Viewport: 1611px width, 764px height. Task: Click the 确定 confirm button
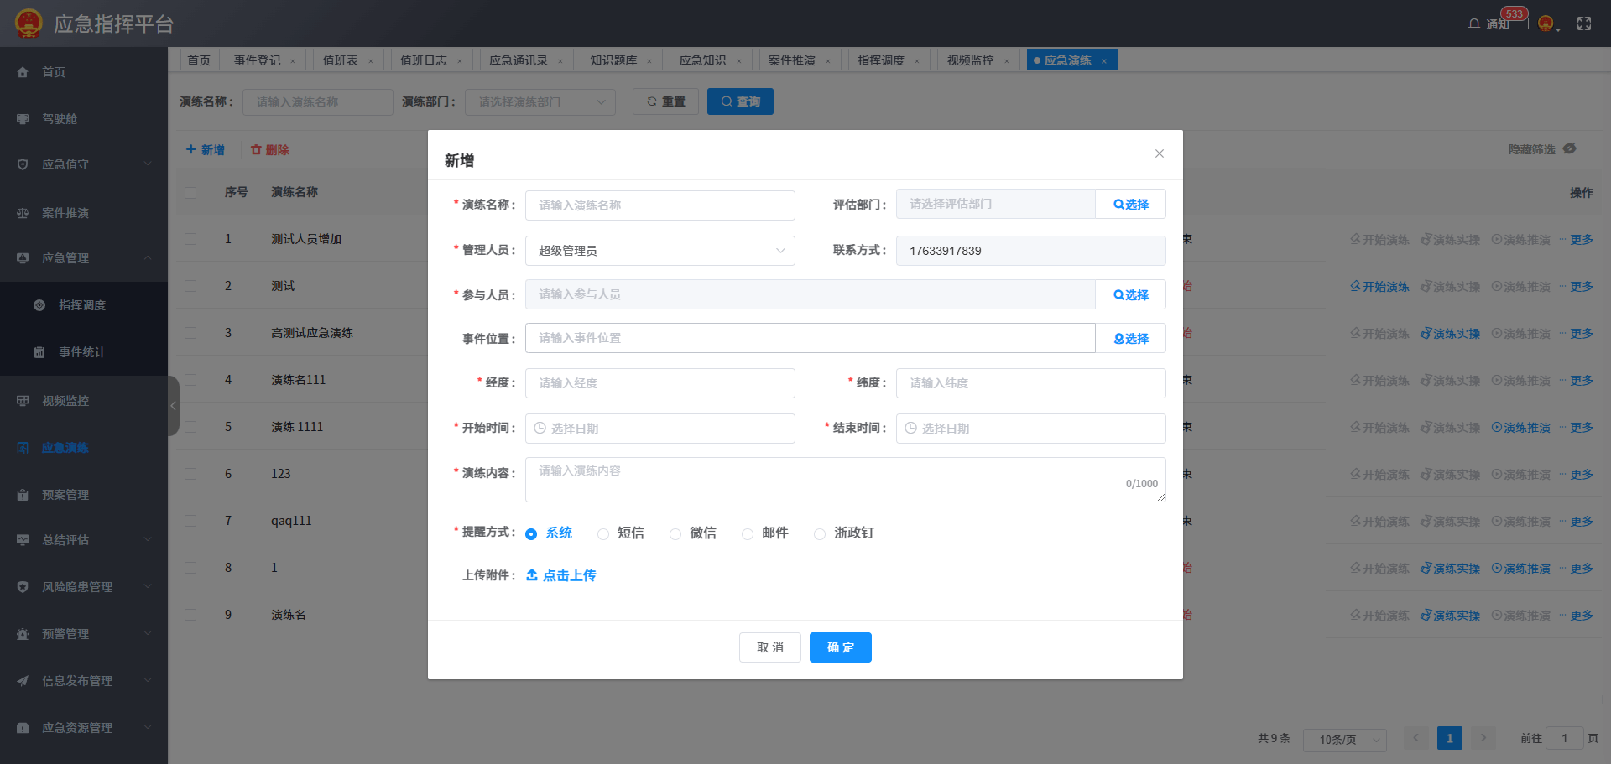[x=840, y=647]
